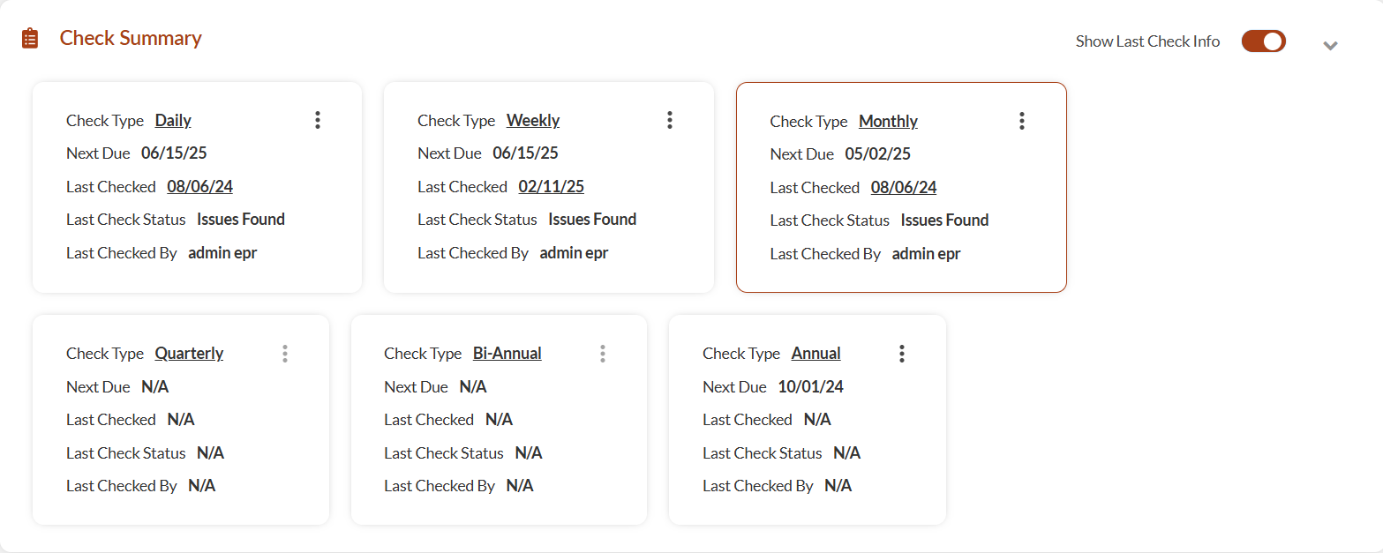Collapse the Check Summary panel chevron
The image size is (1383, 553).
[1330, 46]
